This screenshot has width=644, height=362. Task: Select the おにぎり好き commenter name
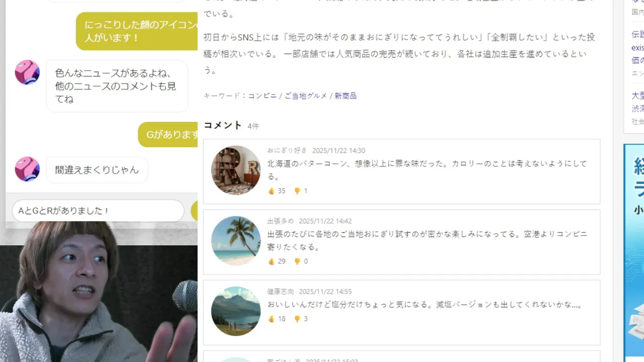pos(287,150)
